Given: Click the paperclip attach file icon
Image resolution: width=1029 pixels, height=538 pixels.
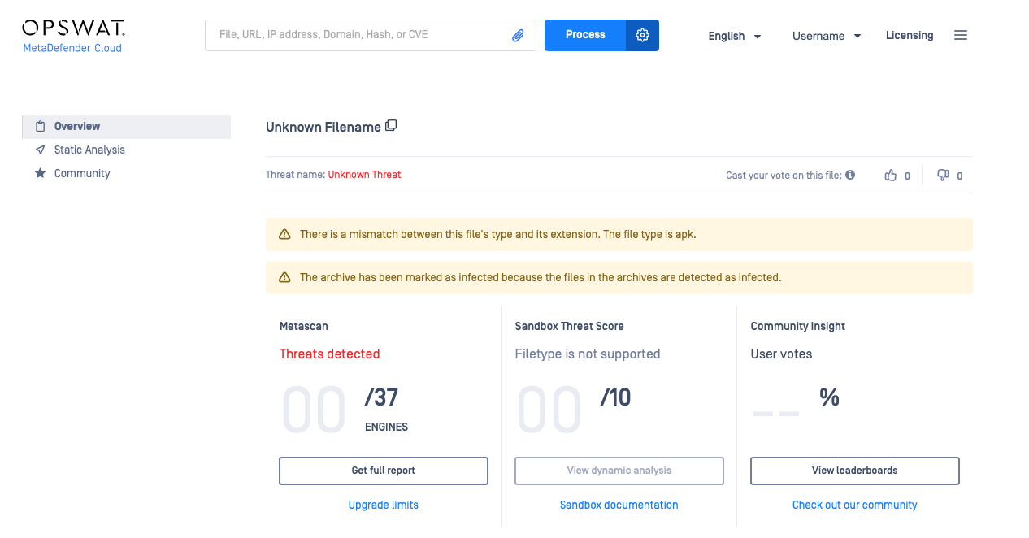Looking at the screenshot, I should [518, 35].
